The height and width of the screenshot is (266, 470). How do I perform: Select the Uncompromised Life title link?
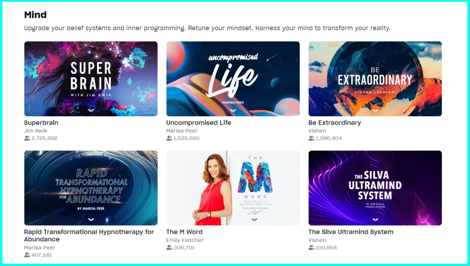coord(198,123)
